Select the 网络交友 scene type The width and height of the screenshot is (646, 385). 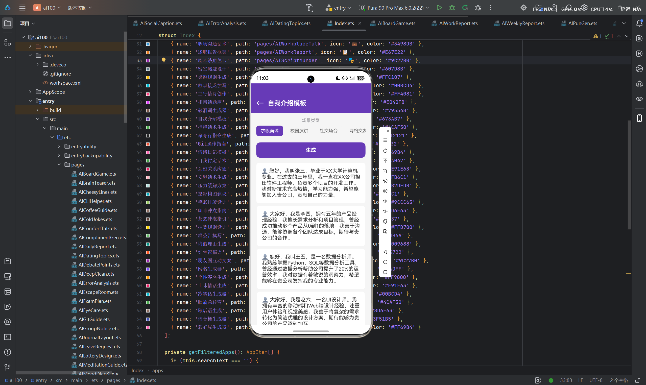(x=357, y=131)
